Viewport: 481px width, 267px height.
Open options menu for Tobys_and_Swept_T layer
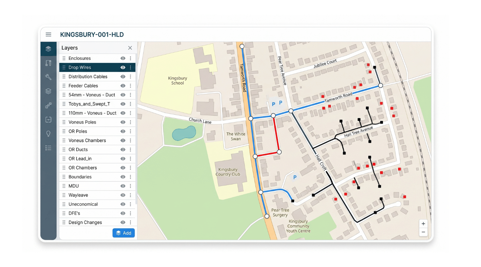(130, 104)
